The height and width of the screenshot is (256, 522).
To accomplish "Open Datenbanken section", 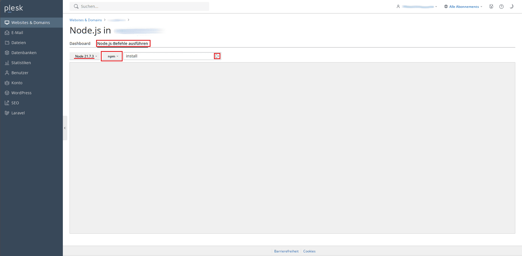I will coord(31,53).
